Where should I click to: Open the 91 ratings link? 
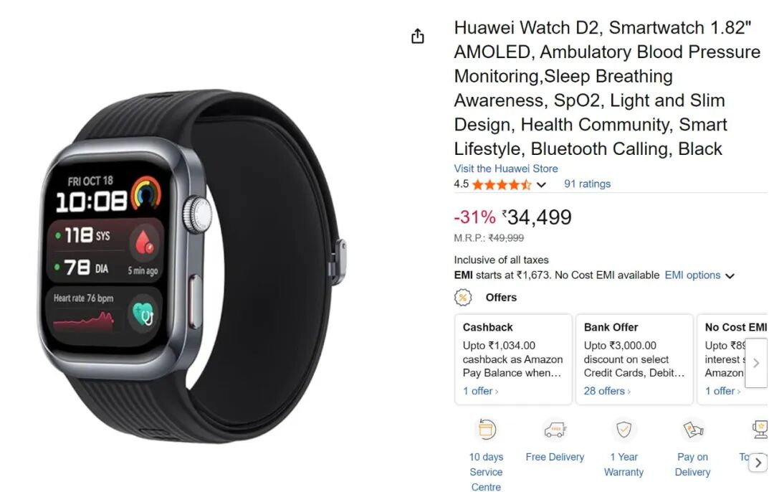pos(587,184)
